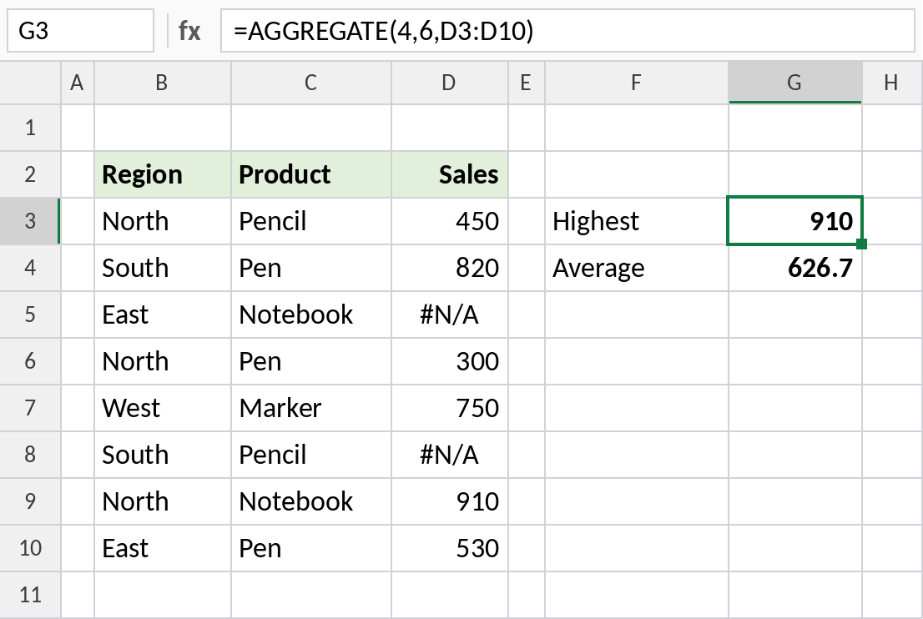Select Pencil cell in row 8
The height and width of the screenshot is (619, 923).
[x=310, y=455]
